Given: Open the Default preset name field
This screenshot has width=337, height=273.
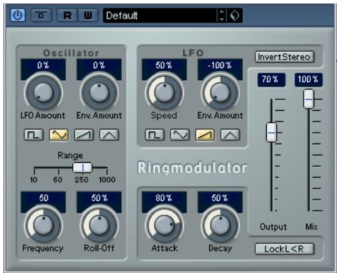Looking at the screenshot, I should [159, 15].
